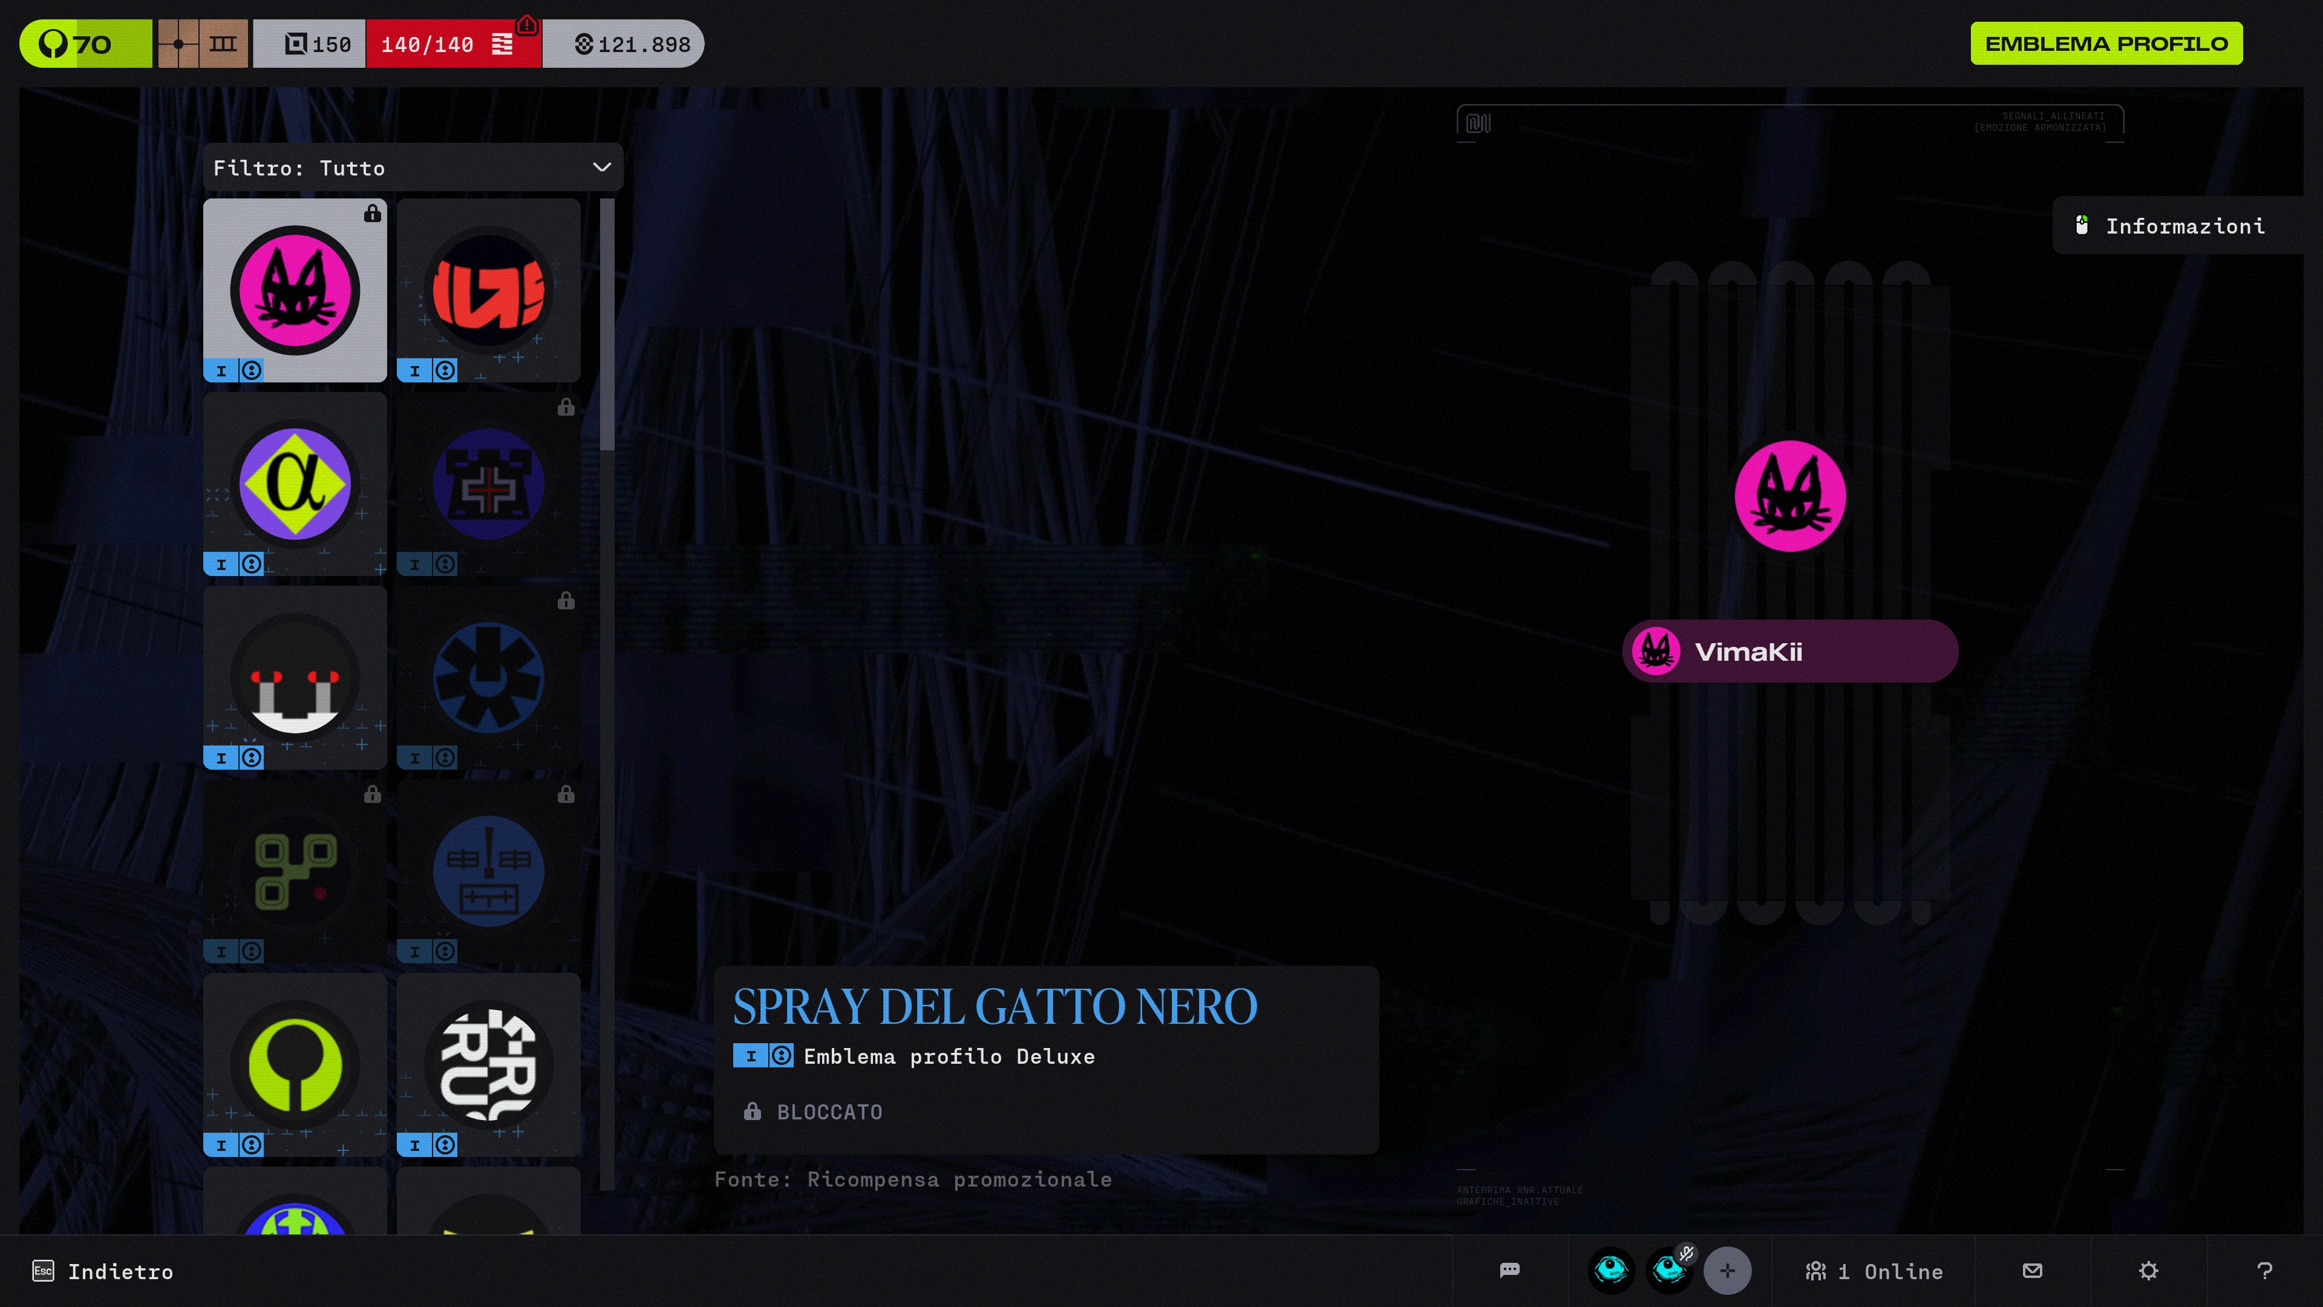Viewport: 2323px width, 1307px height.
Task: Click the plus icon to add squad member
Action: [x=1727, y=1270]
